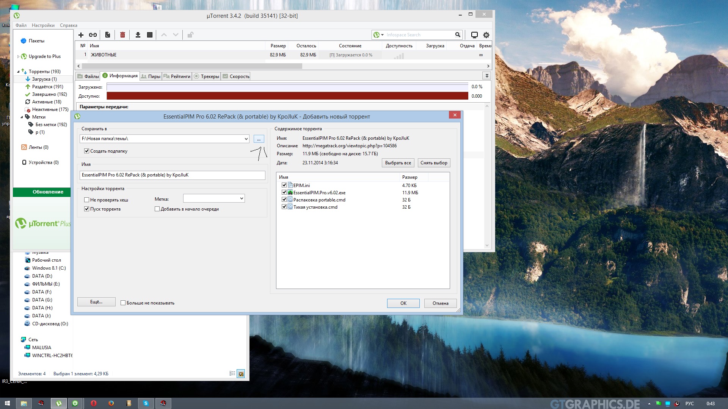The width and height of the screenshot is (728, 409).
Task: Click the Opera taskbar icon
Action: click(x=94, y=403)
